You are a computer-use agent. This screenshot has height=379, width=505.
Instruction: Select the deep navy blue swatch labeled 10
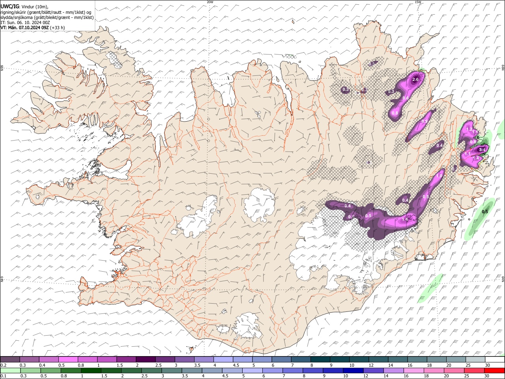point(353,370)
